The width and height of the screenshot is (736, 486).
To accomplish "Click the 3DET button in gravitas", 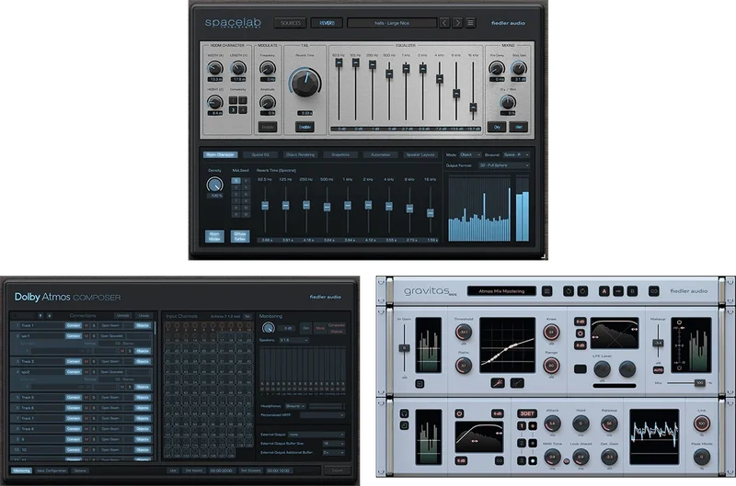I will click(x=526, y=413).
